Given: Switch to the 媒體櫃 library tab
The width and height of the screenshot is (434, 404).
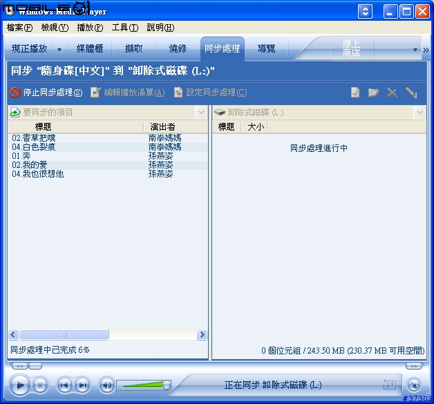Looking at the screenshot, I should coord(90,48).
